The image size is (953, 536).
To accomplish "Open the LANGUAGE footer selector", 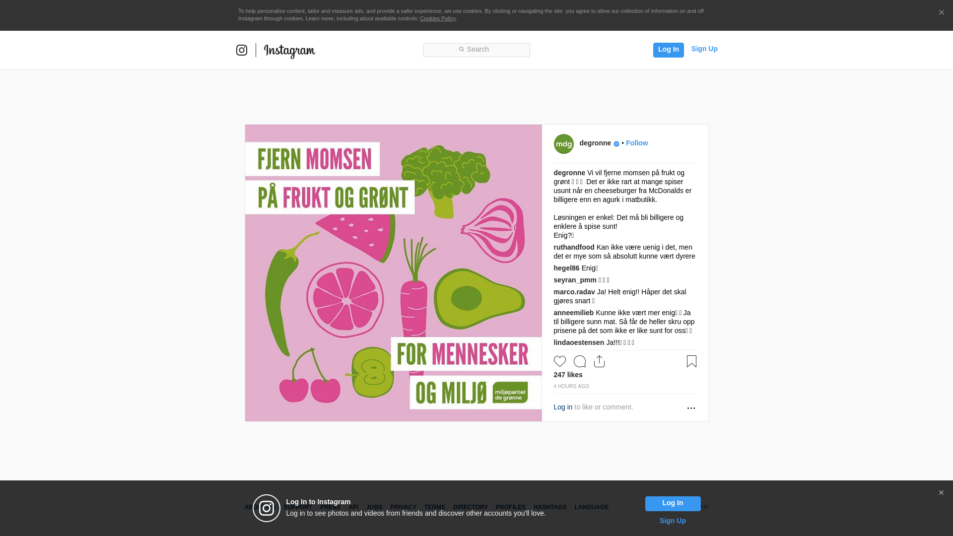I will [x=592, y=507].
